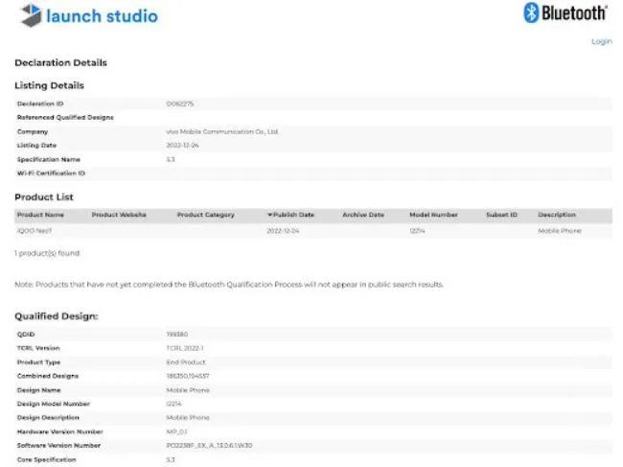The height and width of the screenshot is (467, 623).
Task: Click the Declaration Details heading
Action: pyautogui.click(x=60, y=62)
